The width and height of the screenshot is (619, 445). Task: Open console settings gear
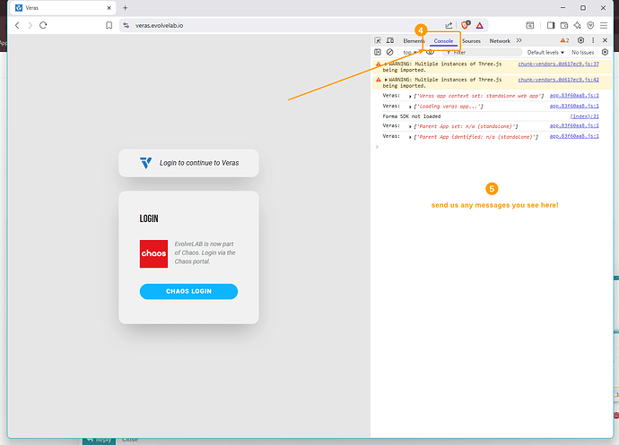click(x=605, y=52)
